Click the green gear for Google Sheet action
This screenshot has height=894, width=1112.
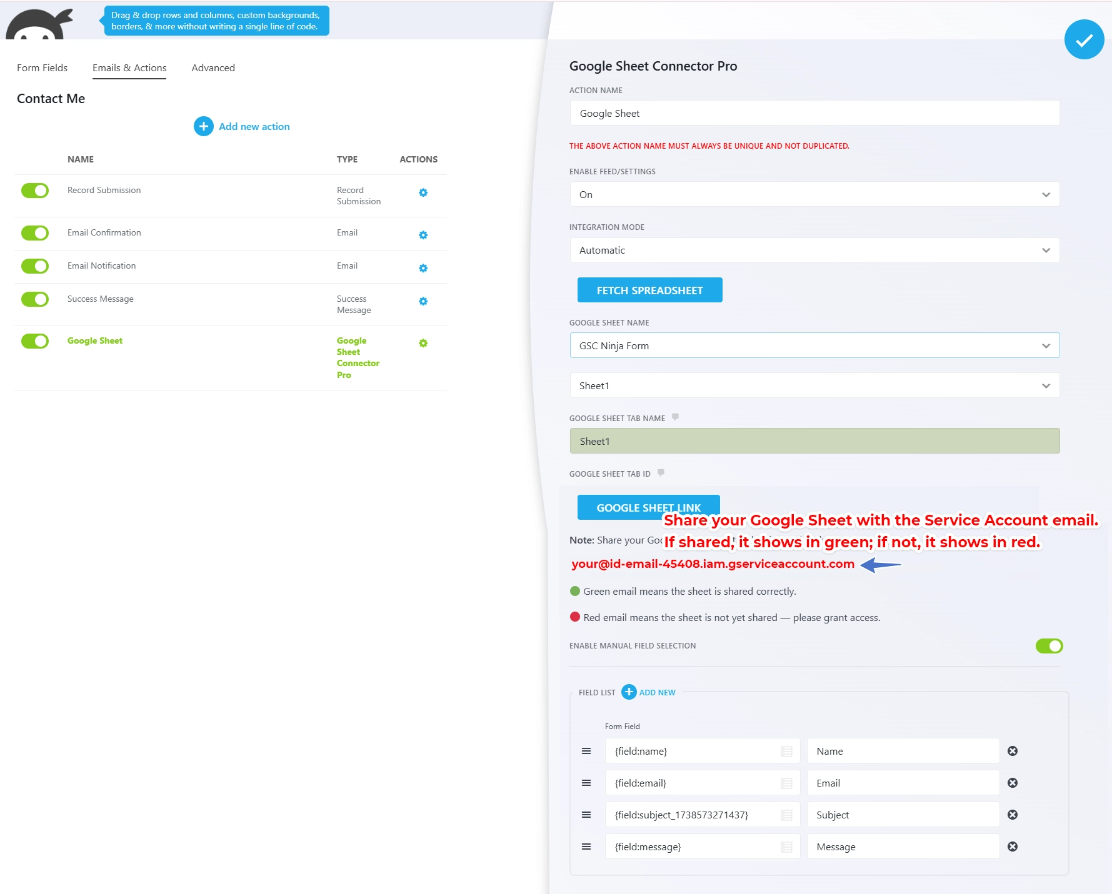pyautogui.click(x=423, y=344)
